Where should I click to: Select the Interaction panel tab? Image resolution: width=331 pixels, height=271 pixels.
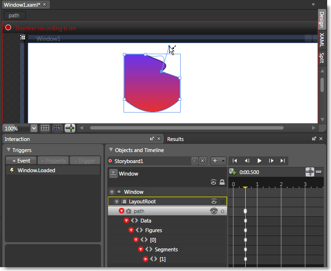pos(17,139)
